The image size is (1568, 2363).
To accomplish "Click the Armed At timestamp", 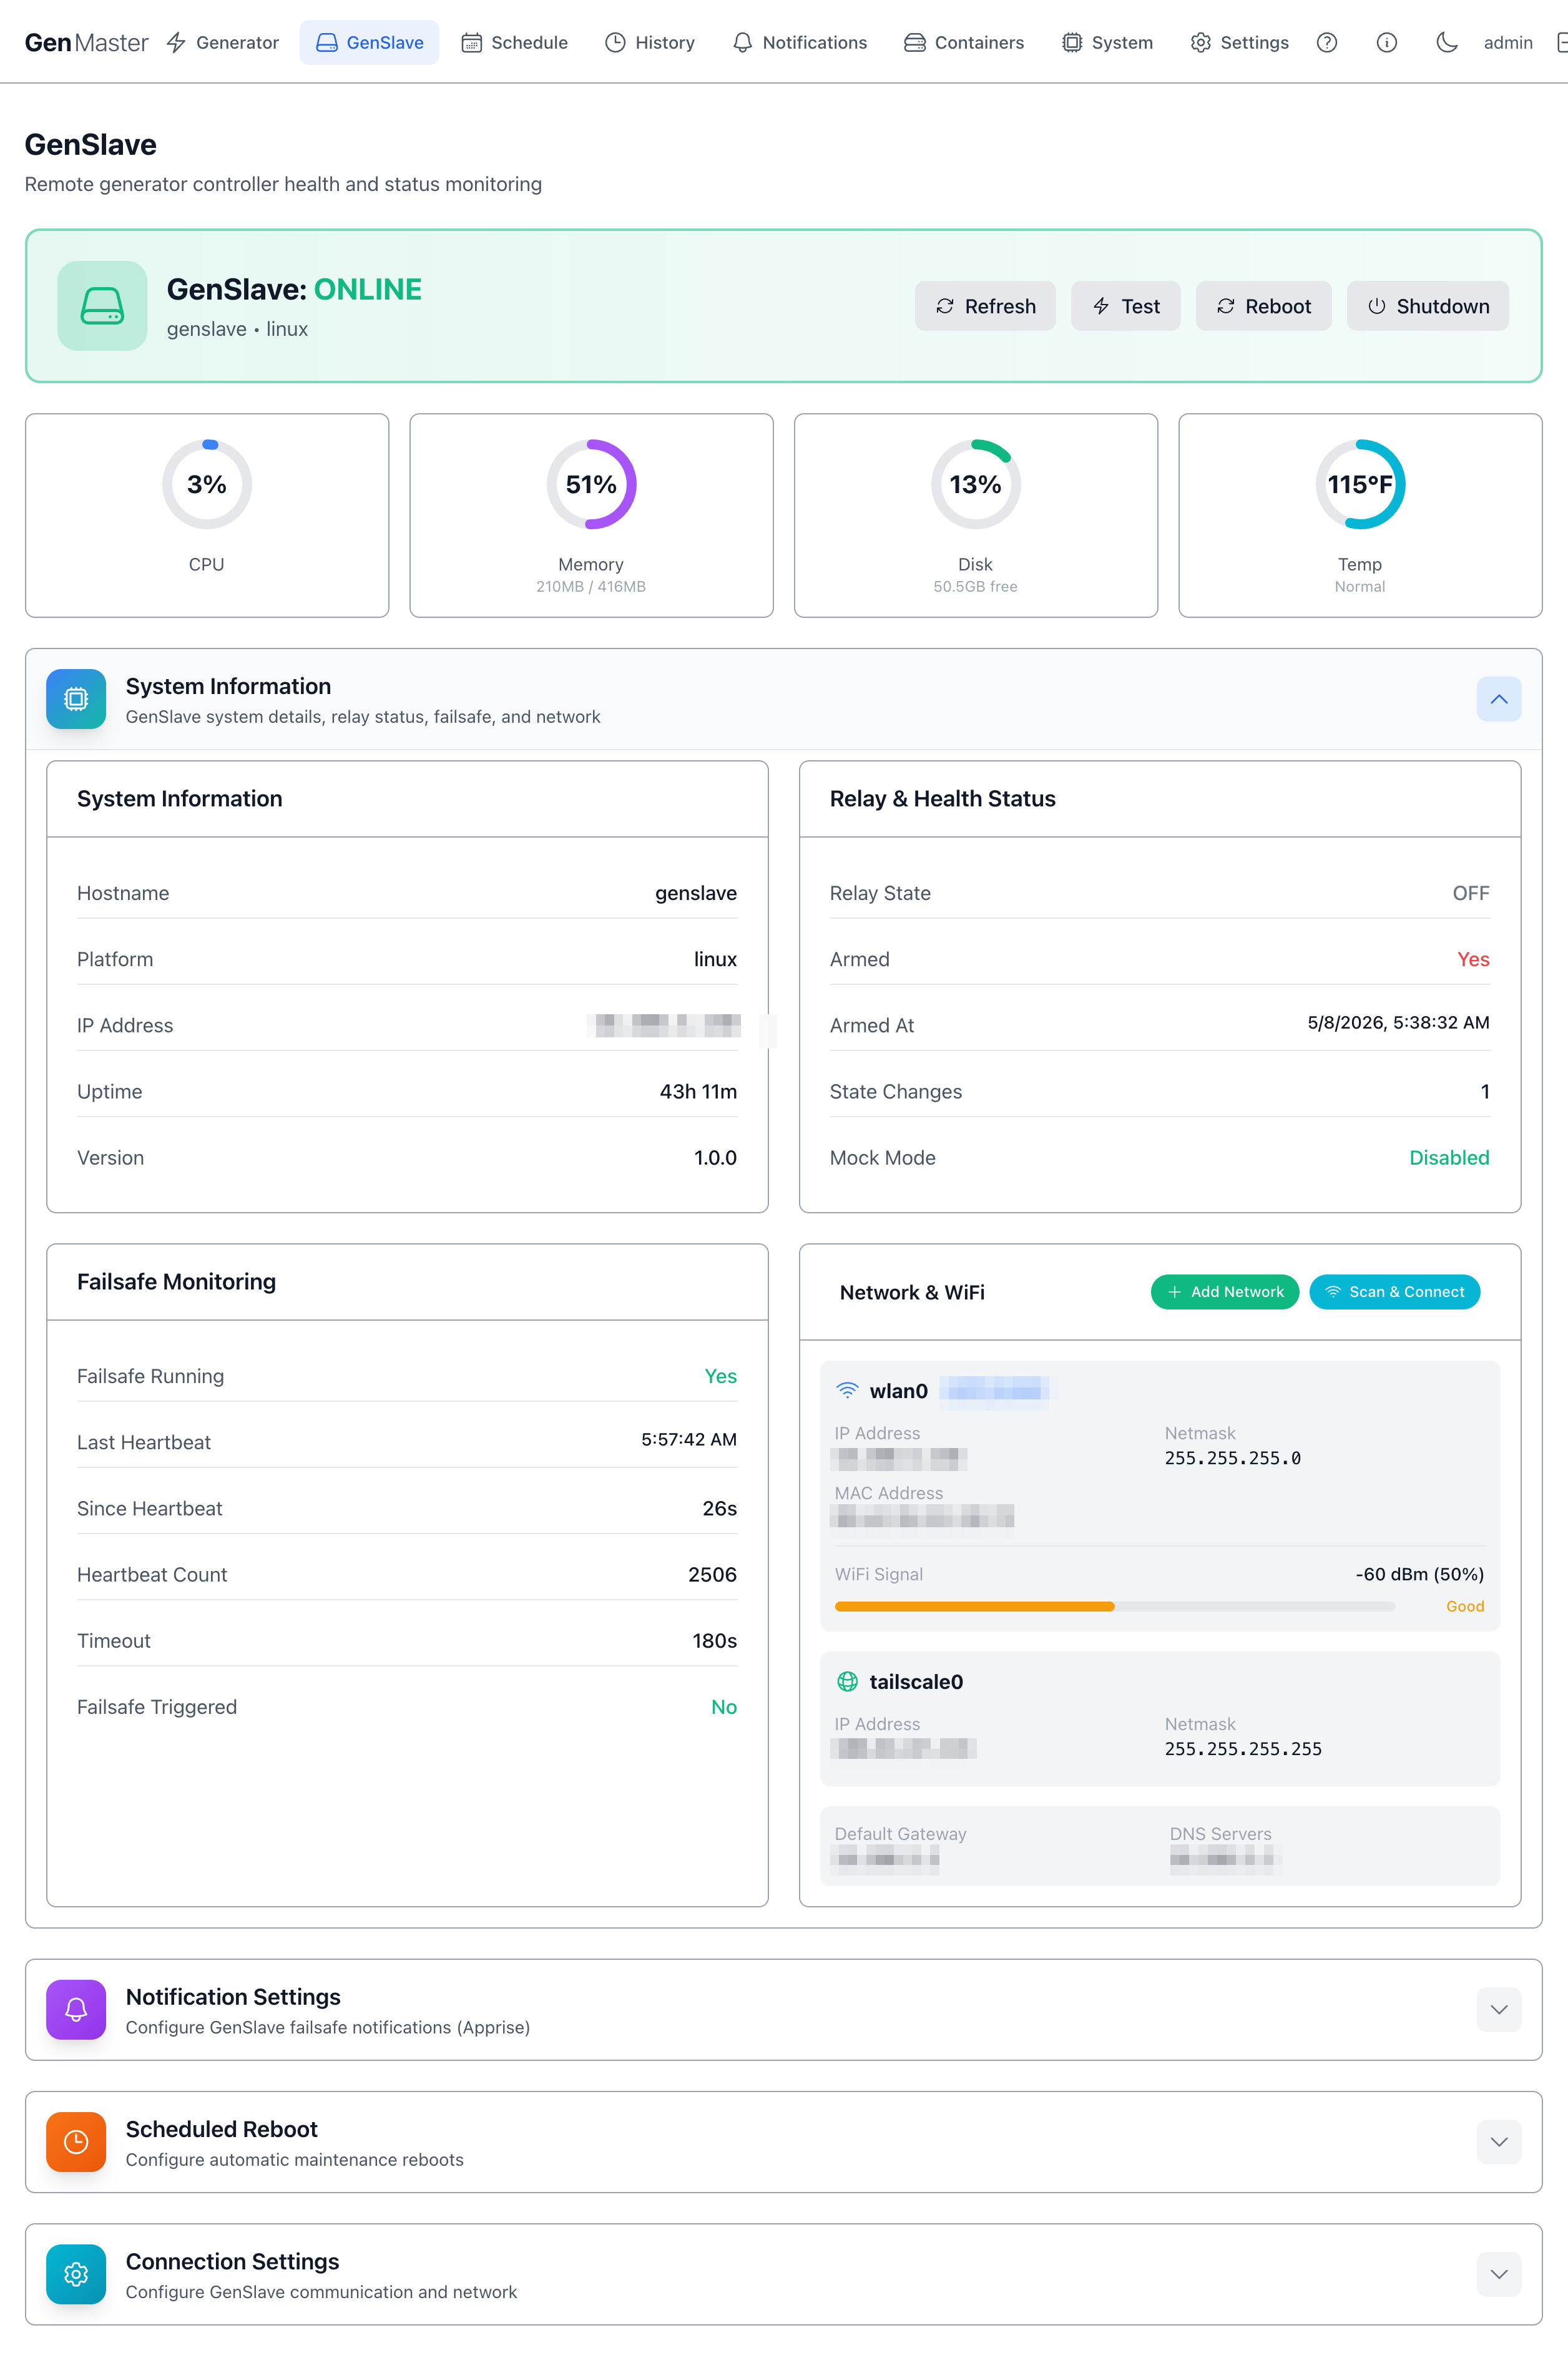I will (x=1398, y=1022).
